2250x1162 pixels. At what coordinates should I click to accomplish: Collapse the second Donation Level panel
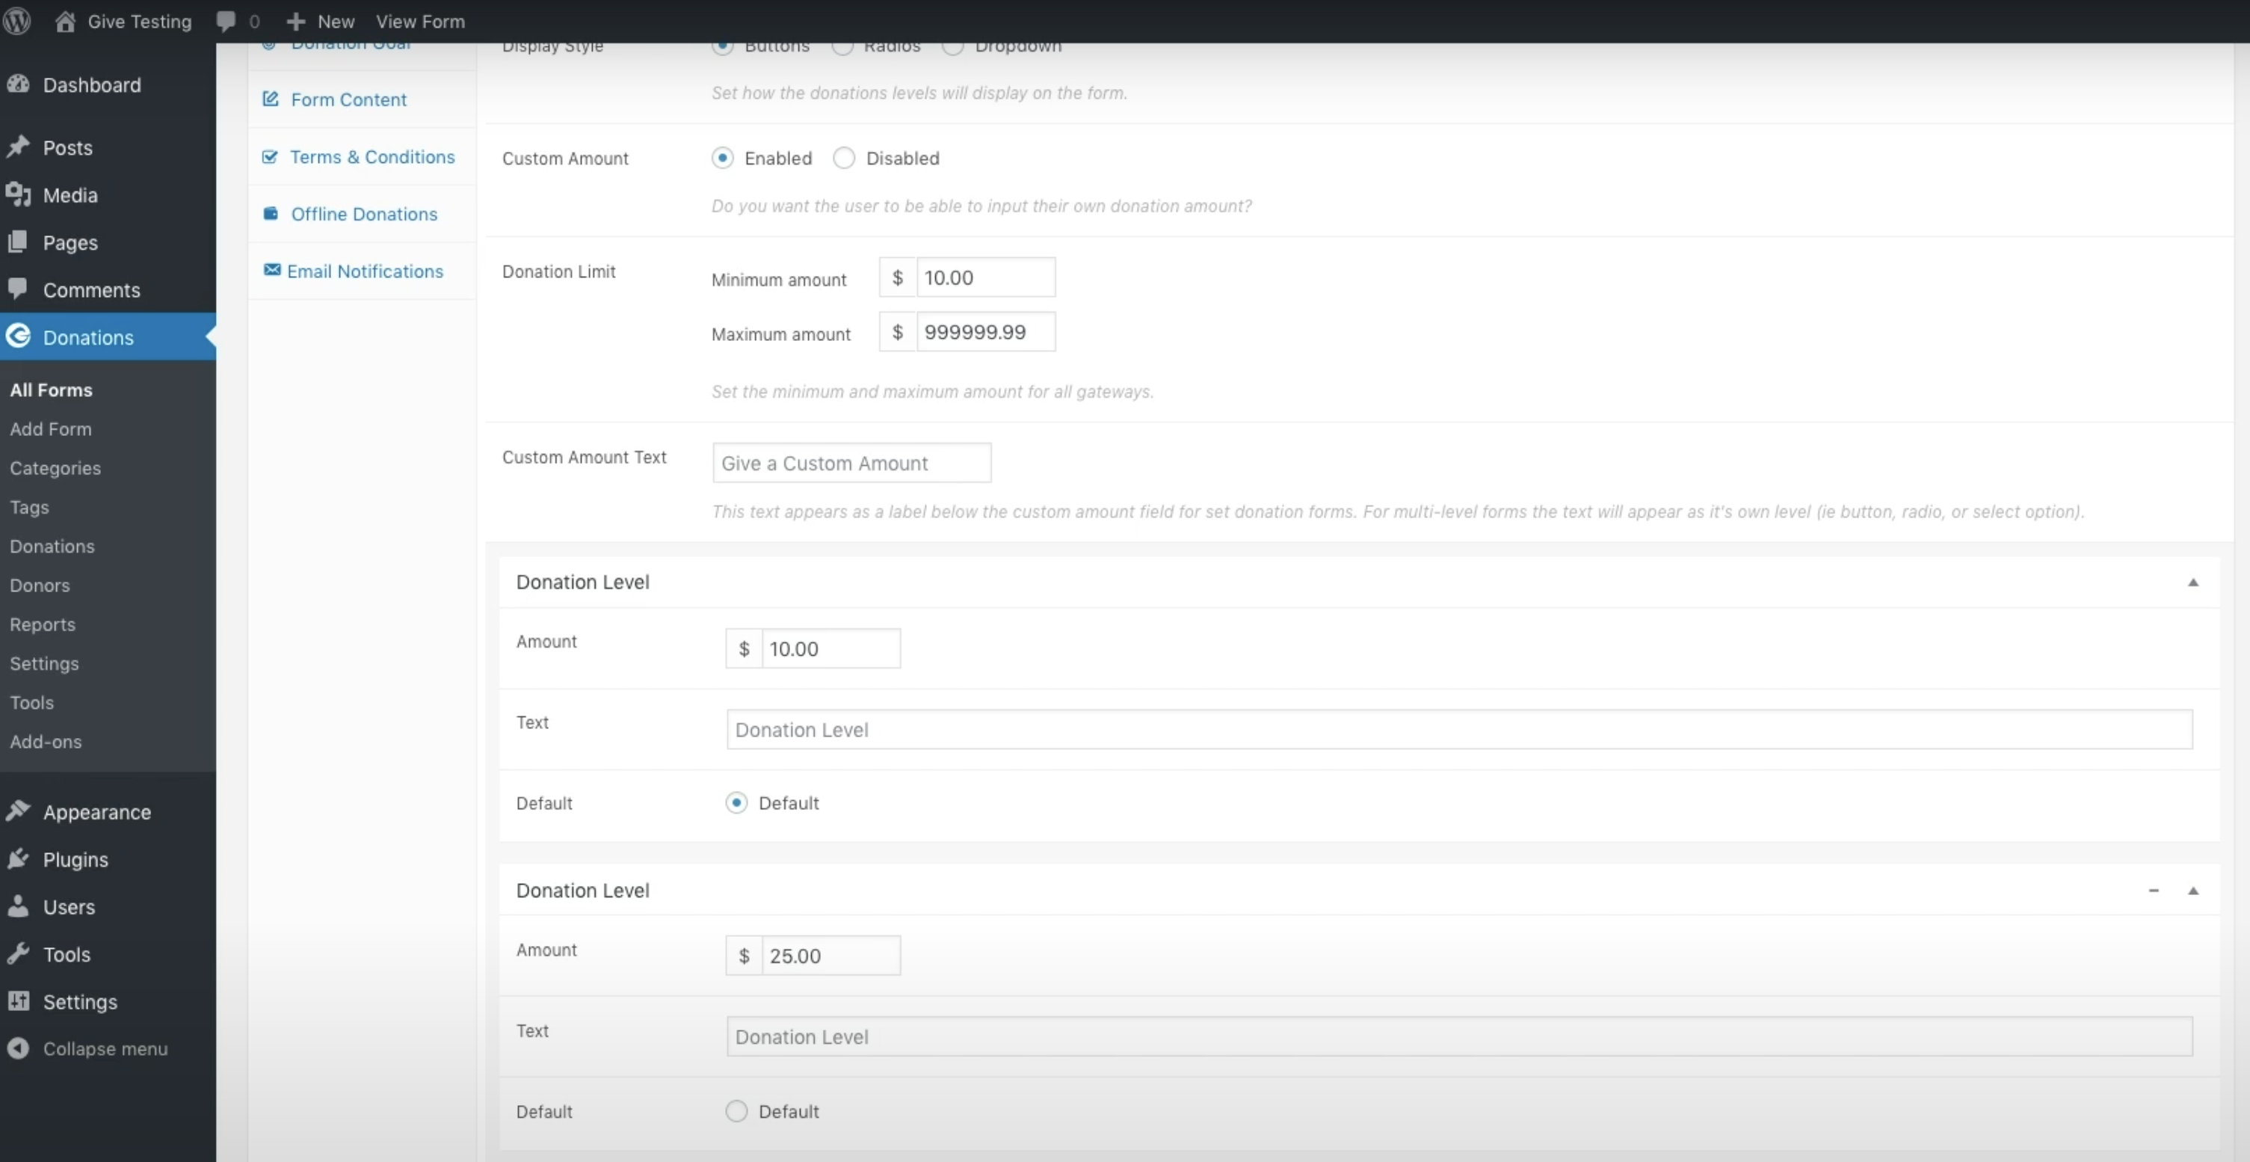pos(2192,891)
